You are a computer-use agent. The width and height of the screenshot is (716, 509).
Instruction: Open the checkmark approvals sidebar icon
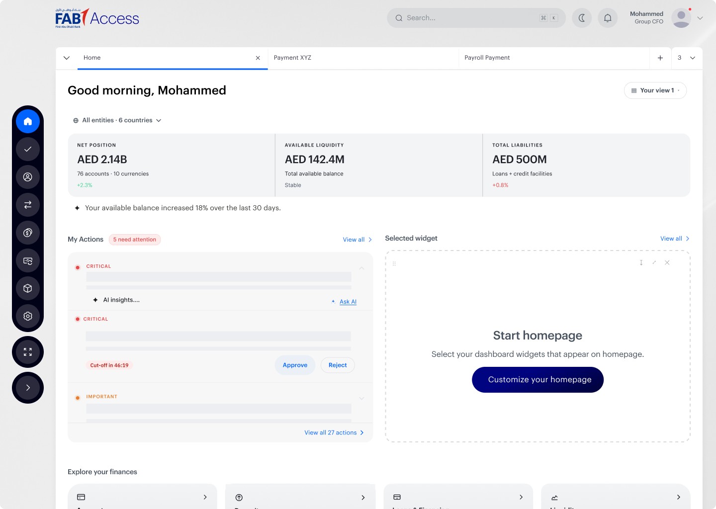(x=28, y=149)
